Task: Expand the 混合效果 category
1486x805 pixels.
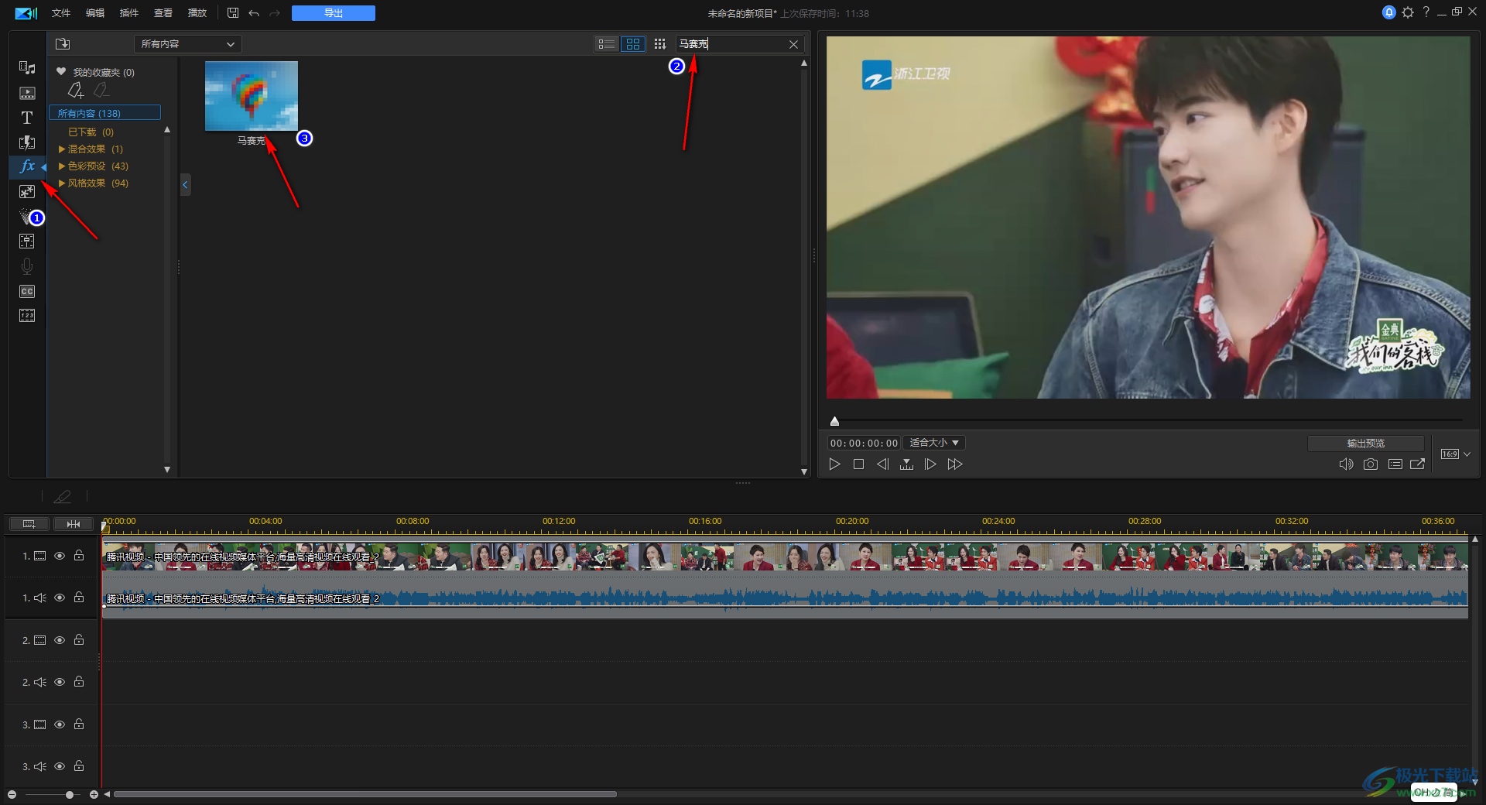Action: pyautogui.click(x=62, y=149)
